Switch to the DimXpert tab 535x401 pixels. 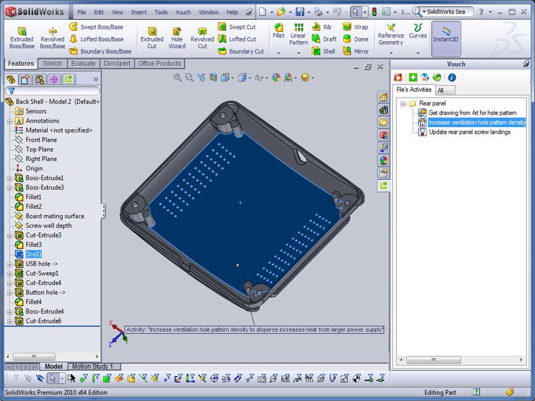[117, 63]
